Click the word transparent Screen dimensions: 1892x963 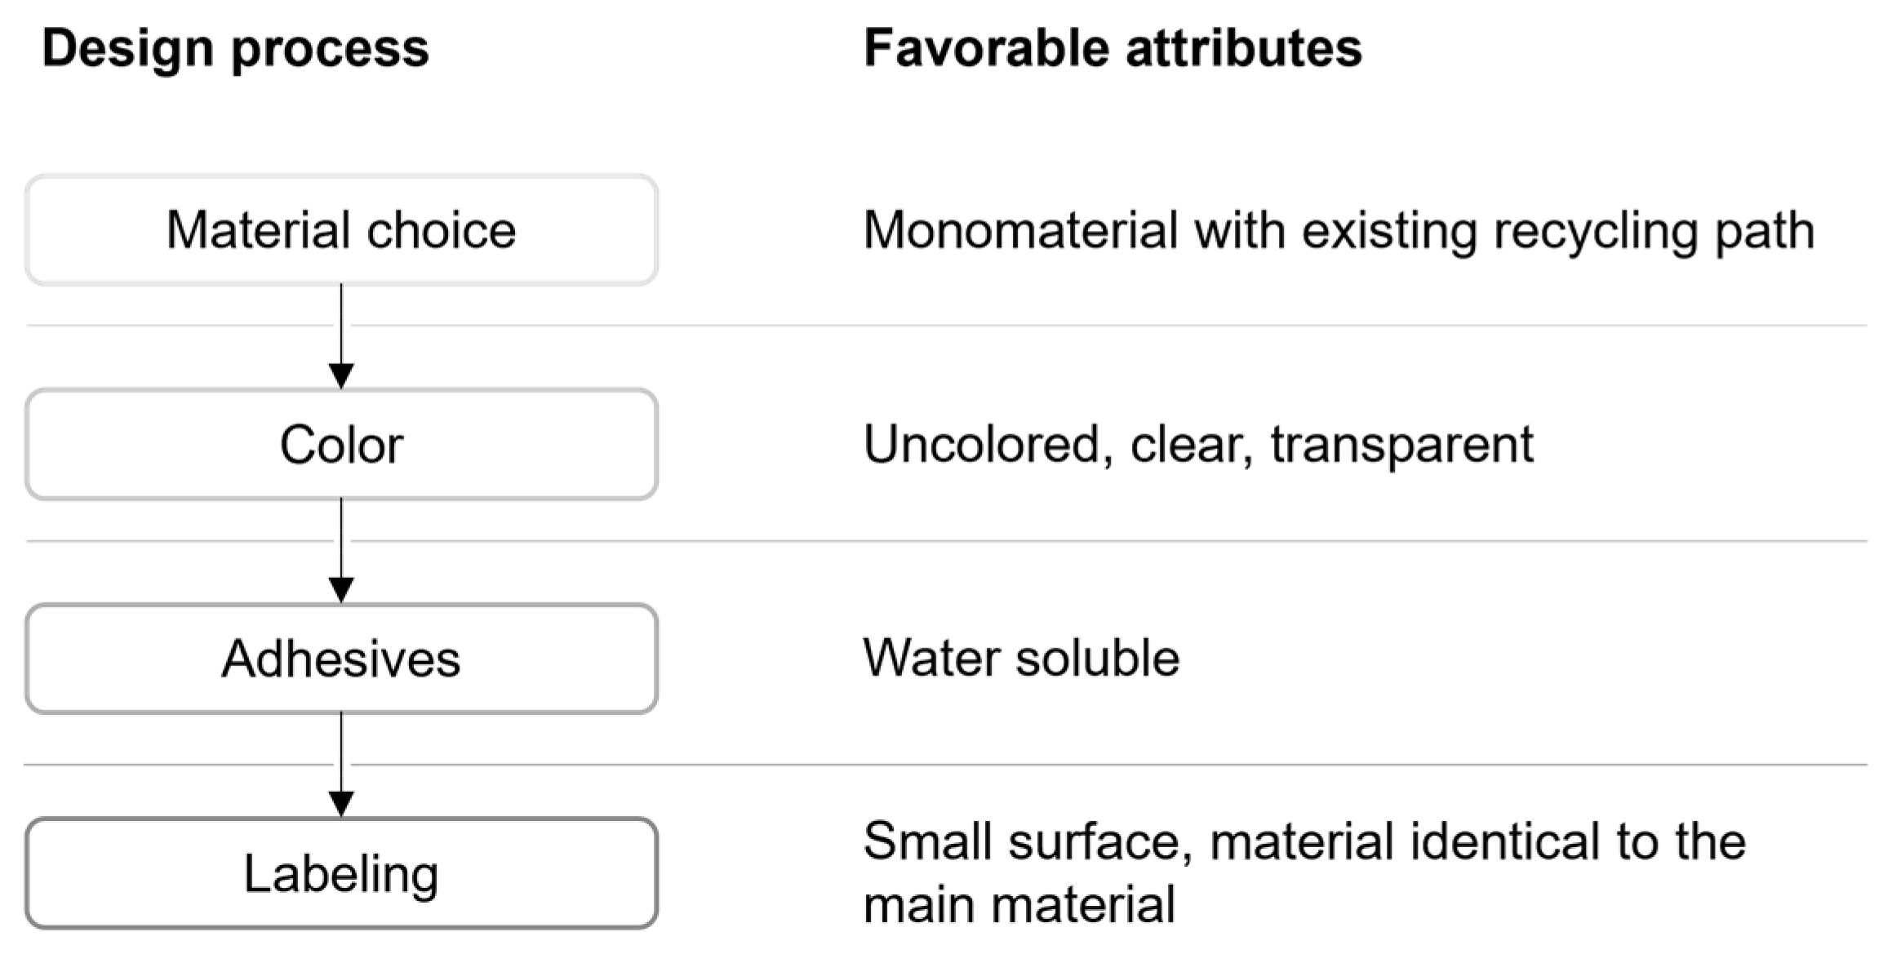tap(1401, 445)
